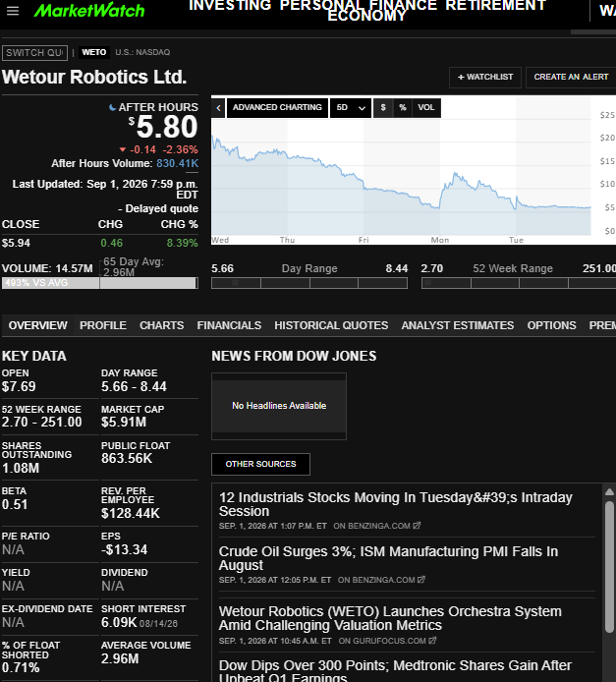The width and height of the screenshot is (616, 682).
Task: Toggle chart to dollar ($) view
Action: (x=383, y=107)
